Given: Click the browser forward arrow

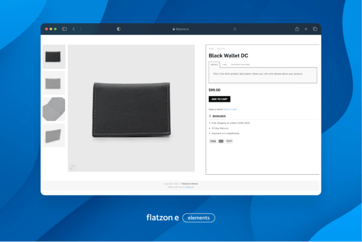Looking at the screenshot, I should [81, 29].
